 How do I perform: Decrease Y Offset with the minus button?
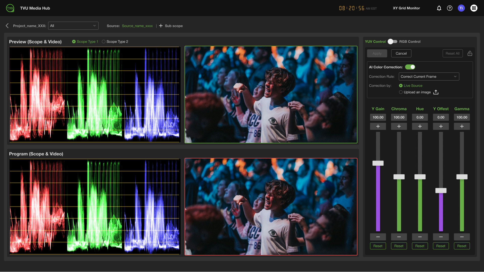pyautogui.click(x=441, y=237)
